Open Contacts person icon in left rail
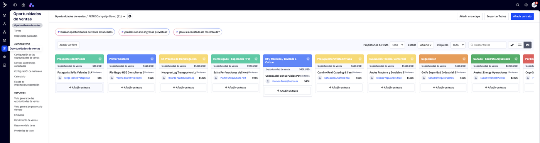540x143 pixels. (5, 24)
